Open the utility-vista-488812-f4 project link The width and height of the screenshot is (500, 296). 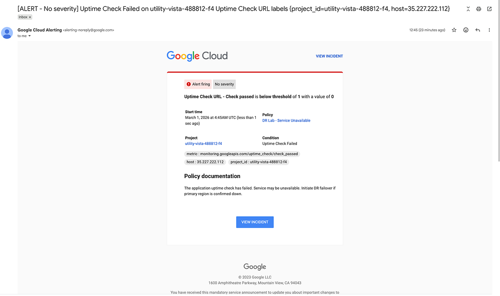(x=204, y=144)
